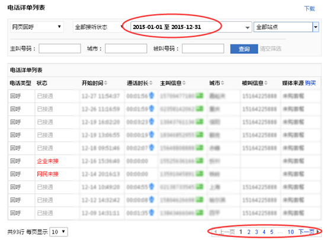Image resolution: width=330 pixels, height=240 pixels.
Task: Go to page 2 in pagination
Action: click(249, 232)
